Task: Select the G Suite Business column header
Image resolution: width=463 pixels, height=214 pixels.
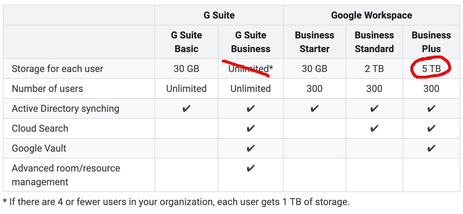Action: coord(251,42)
